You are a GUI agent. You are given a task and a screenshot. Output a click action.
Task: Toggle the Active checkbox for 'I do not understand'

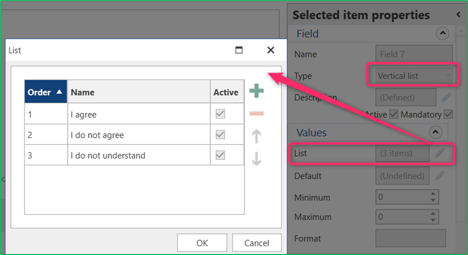tap(220, 155)
